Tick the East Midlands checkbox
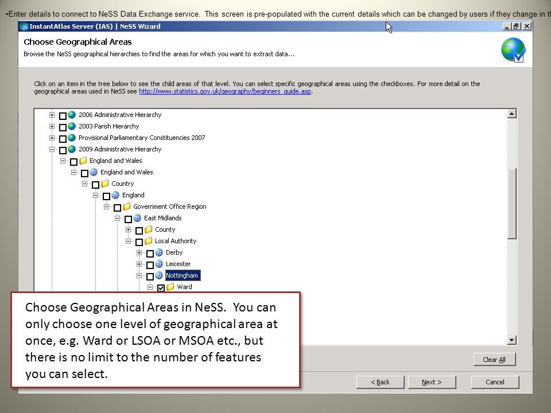 [x=128, y=219]
